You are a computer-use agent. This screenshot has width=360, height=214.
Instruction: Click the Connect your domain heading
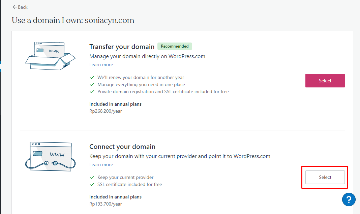pyautogui.click(x=122, y=146)
